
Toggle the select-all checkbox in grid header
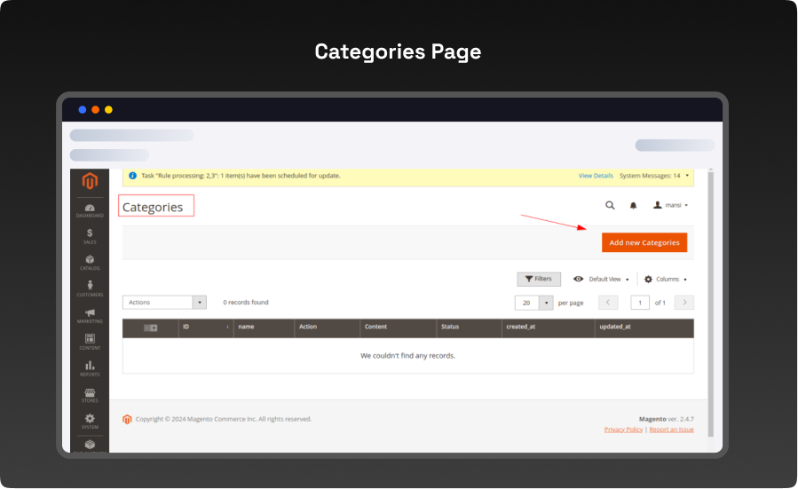pyautogui.click(x=150, y=327)
